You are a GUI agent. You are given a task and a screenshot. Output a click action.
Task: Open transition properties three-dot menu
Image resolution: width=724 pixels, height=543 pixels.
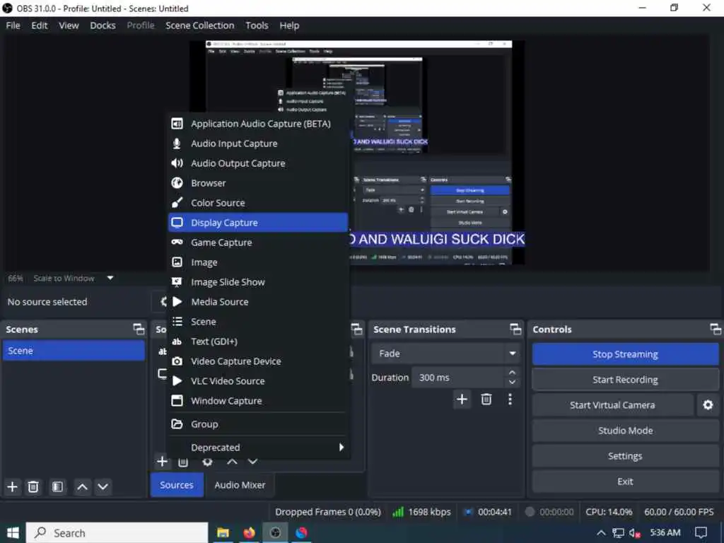tap(510, 399)
